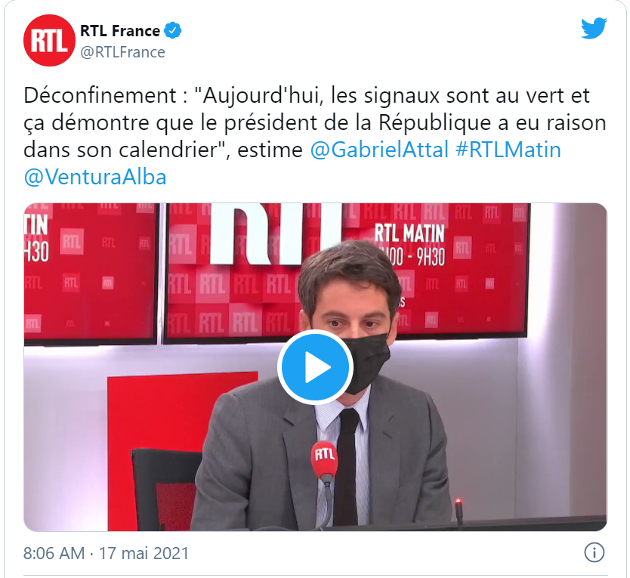630x578 pixels.
Task: Click the left RTL screen in video
Action: [91, 274]
